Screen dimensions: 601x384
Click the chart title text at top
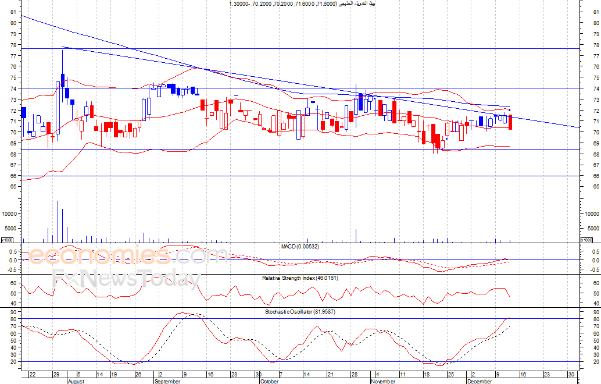[x=302, y=4]
